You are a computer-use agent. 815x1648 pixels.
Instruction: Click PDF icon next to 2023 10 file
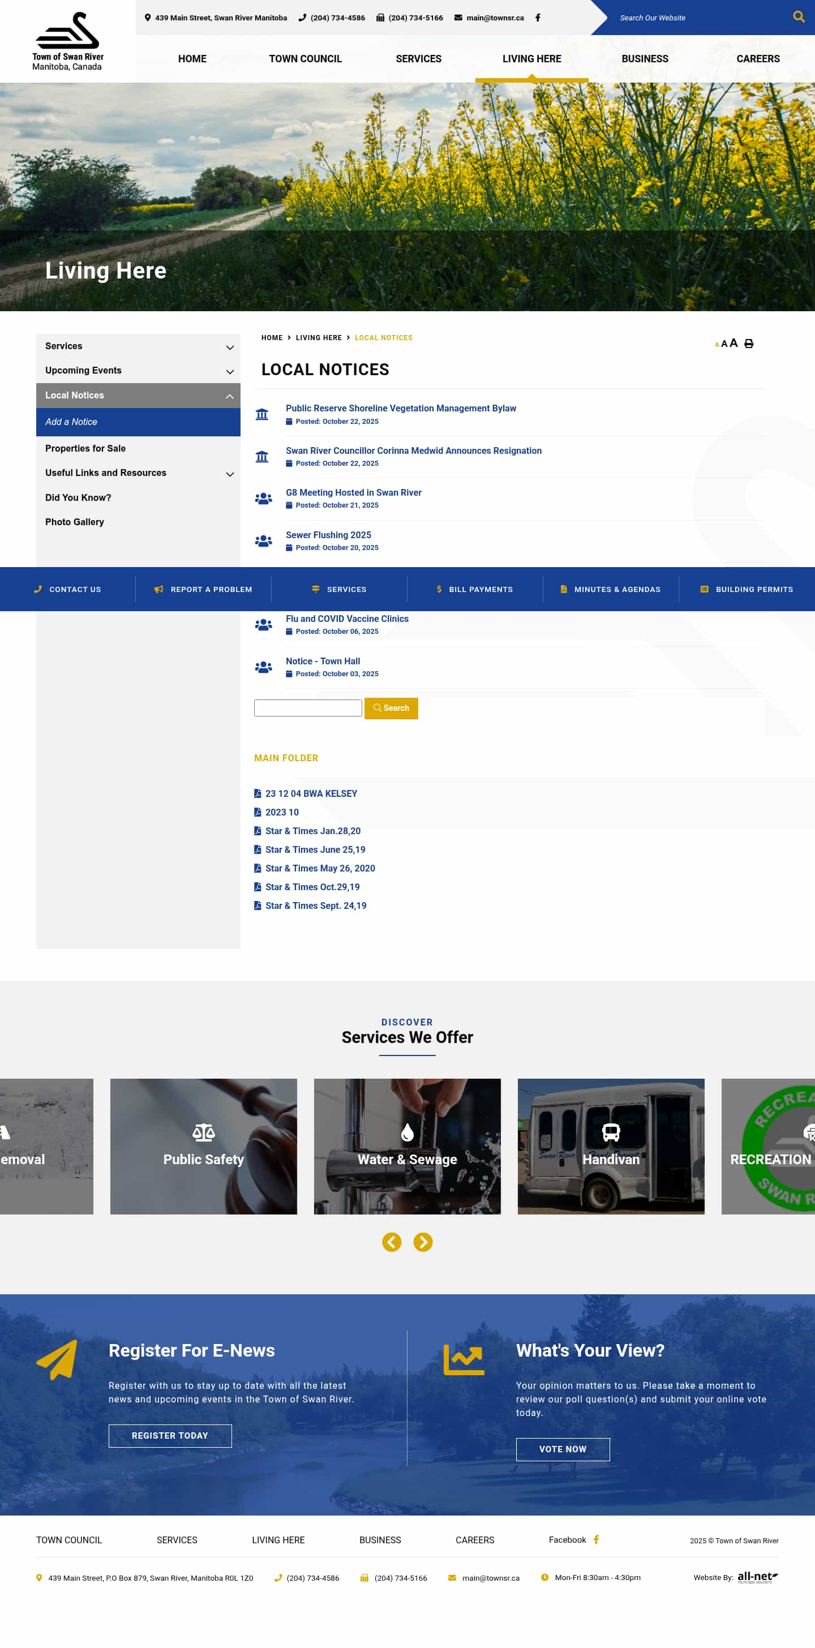coord(257,812)
